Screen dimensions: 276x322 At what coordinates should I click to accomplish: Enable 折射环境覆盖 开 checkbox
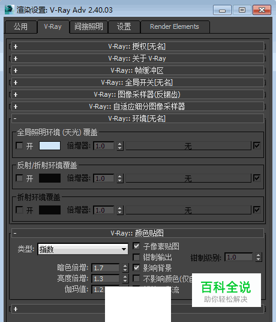tap(19, 210)
